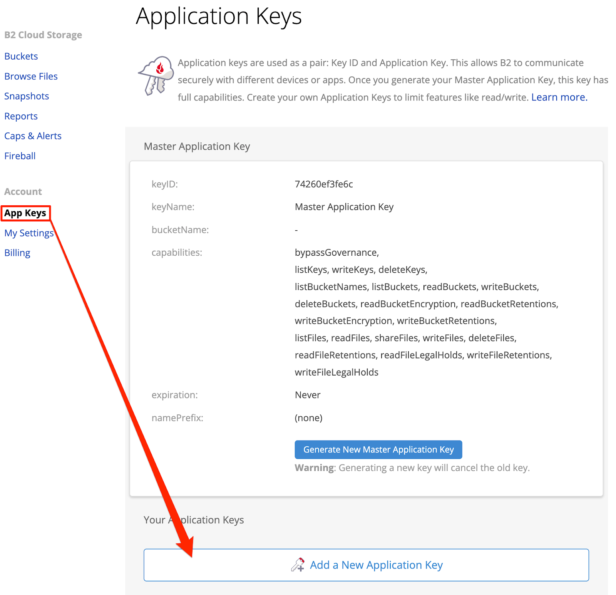Click the cloud and keys icon
The height and width of the screenshot is (595, 616).
pyautogui.click(x=156, y=76)
